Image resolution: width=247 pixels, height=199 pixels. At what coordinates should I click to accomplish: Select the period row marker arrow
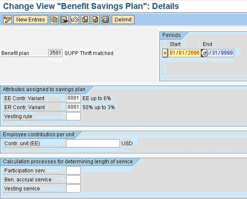point(165,53)
